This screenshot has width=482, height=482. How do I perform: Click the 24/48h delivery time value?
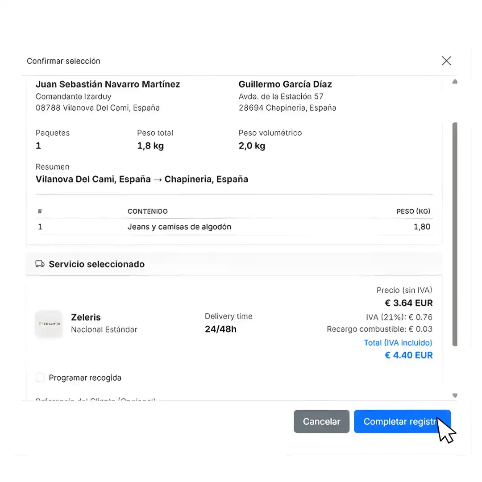pos(220,329)
